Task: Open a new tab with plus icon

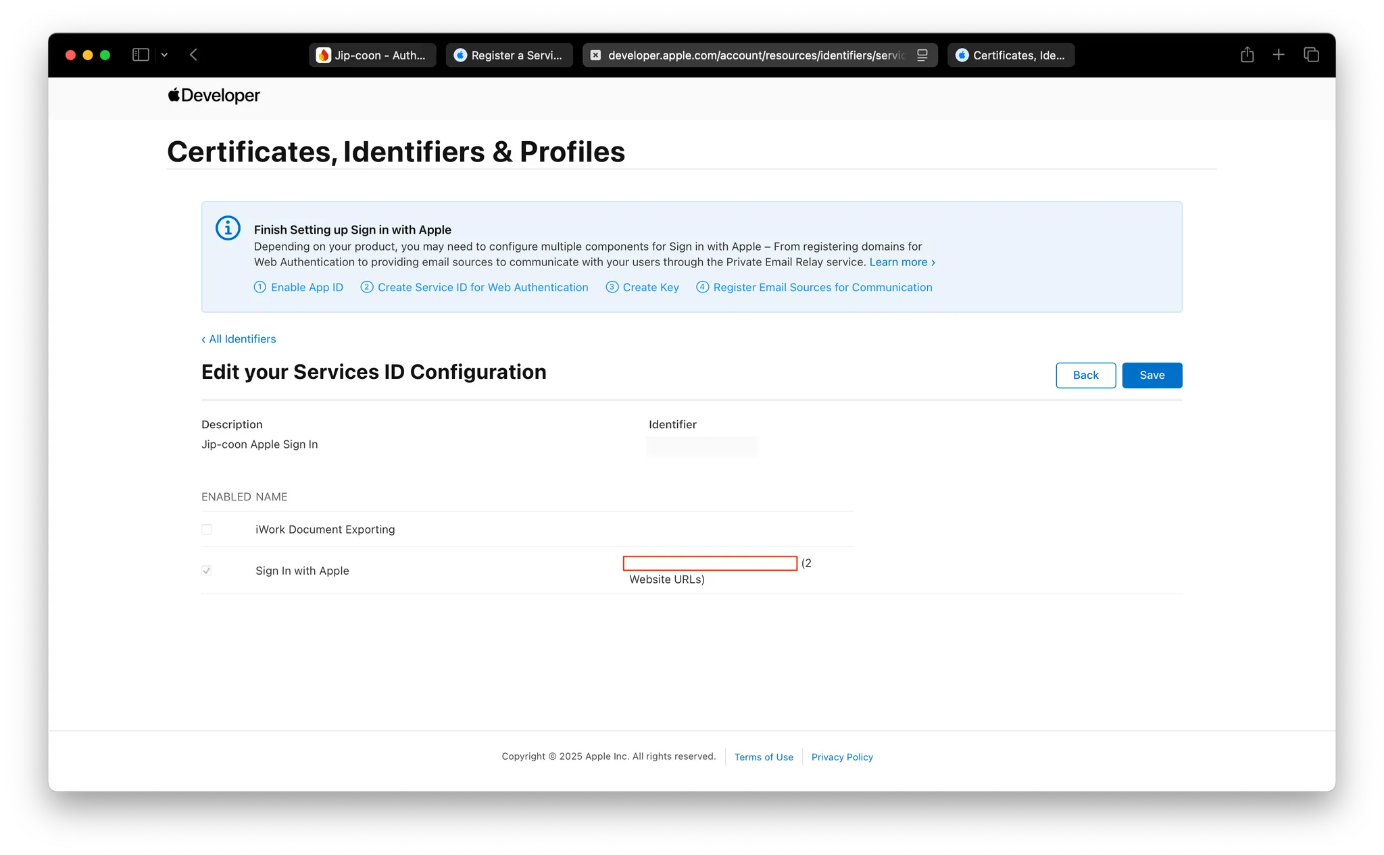Action: coord(1279,55)
